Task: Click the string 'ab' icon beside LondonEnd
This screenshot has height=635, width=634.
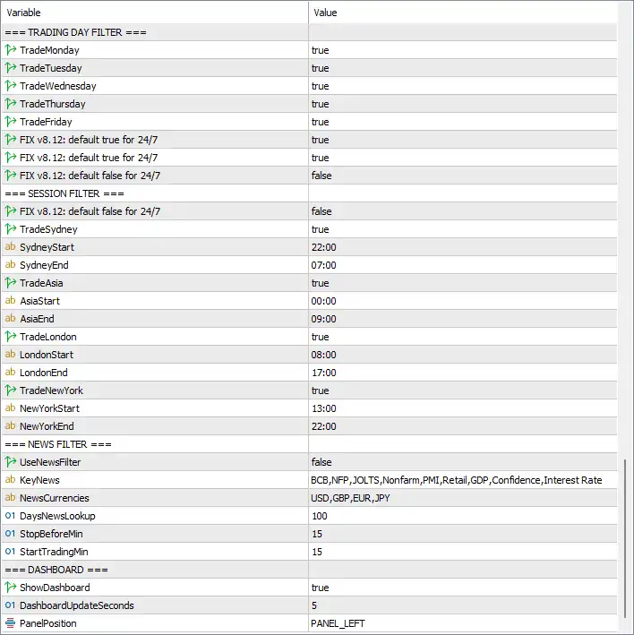Action: [x=10, y=373]
